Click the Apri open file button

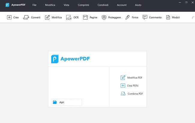tap(67, 102)
